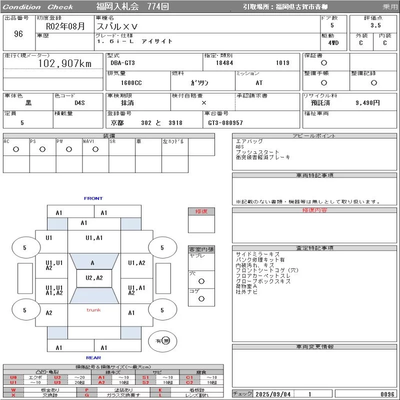Select the displacement 1600CC
The height and width of the screenshot is (400, 400).
(x=131, y=83)
